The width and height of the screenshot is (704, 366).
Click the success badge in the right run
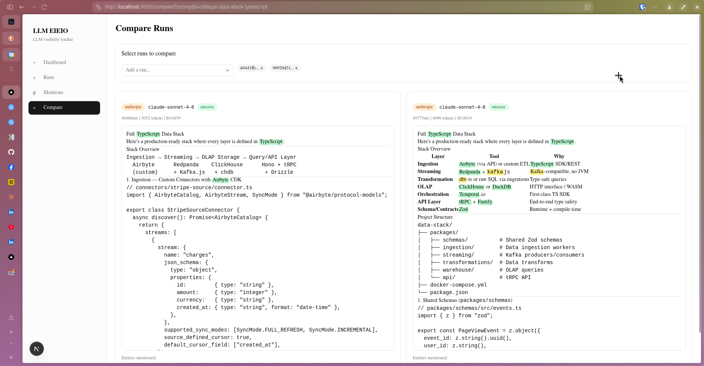pos(498,107)
